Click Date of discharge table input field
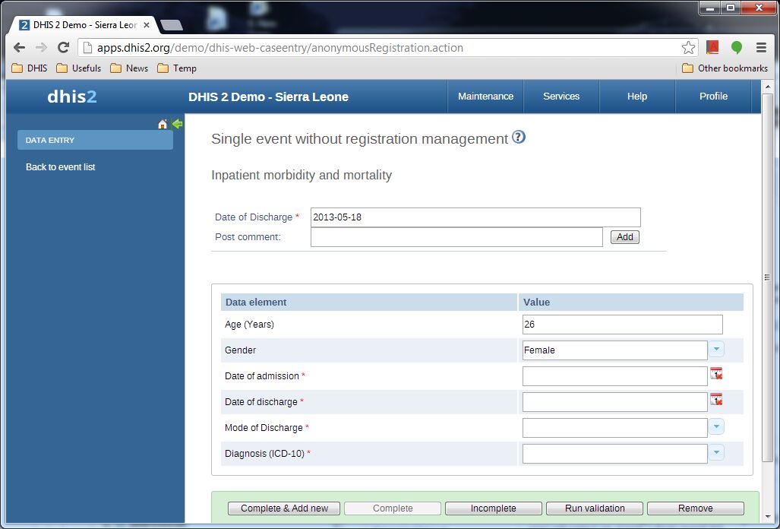 pos(615,402)
